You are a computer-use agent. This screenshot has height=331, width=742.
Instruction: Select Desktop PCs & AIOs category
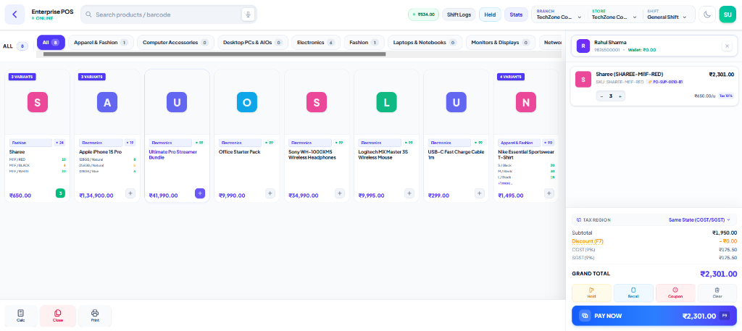pos(253,42)
